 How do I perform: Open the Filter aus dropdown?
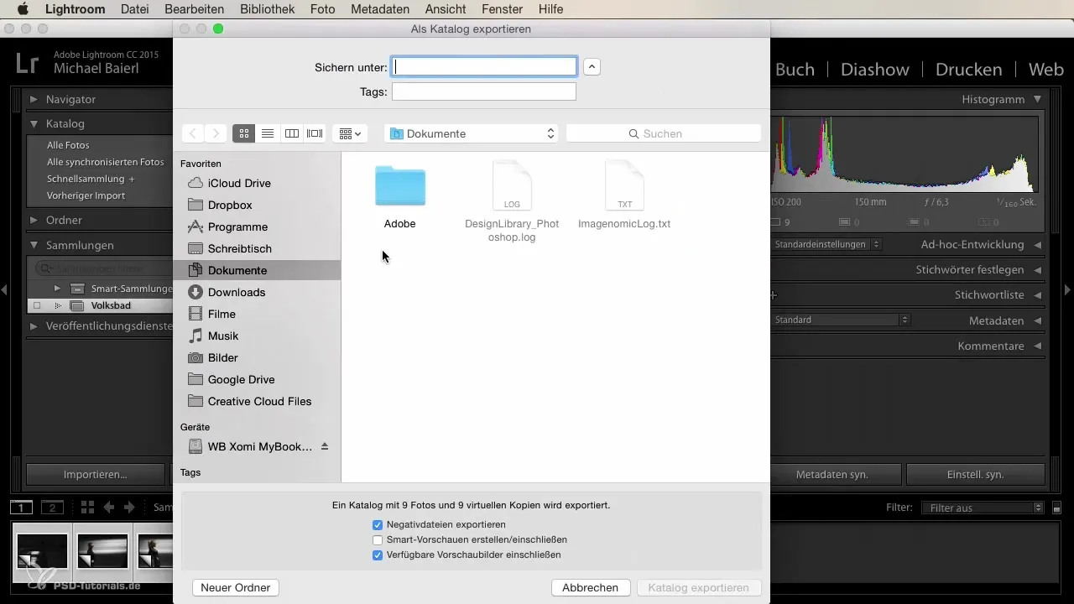[983, 508]
